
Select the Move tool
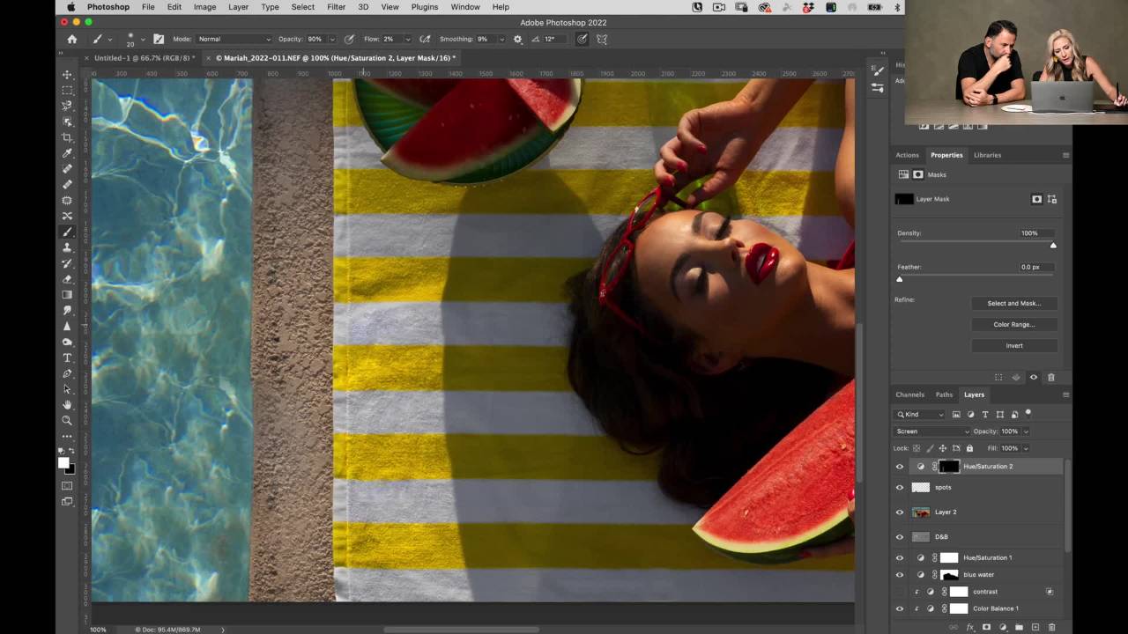(x=67, y=74)
